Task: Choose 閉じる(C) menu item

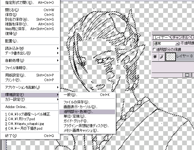Action: click(30, 10)
